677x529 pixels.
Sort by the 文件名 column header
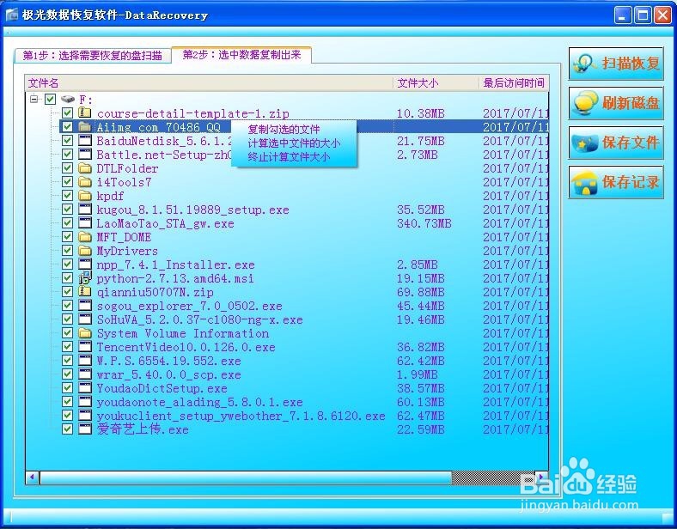209,82
